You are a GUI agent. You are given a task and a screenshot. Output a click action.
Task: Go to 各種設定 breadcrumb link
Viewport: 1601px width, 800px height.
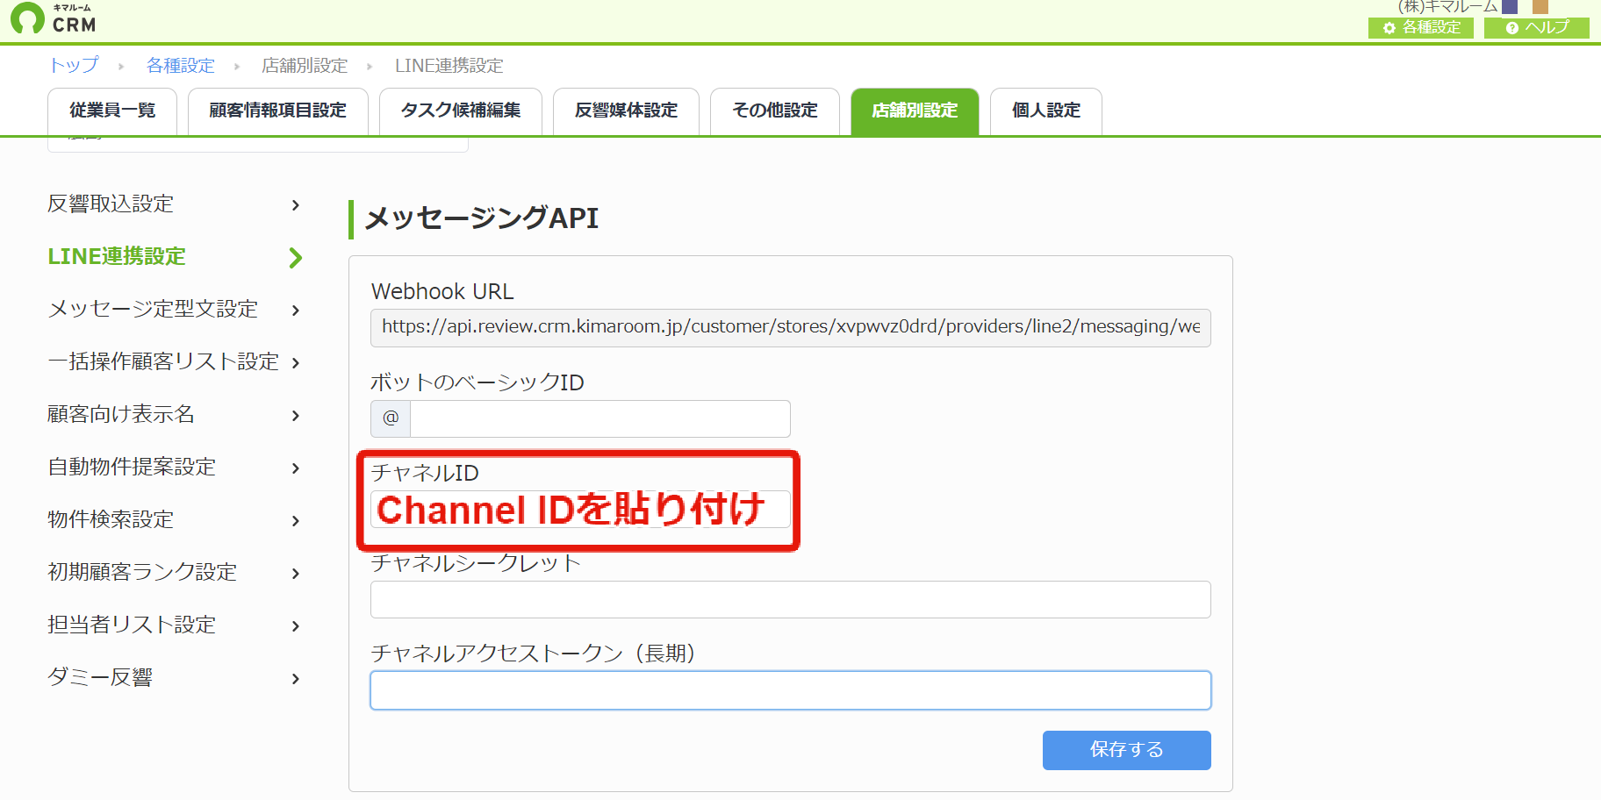(x=180, y=65)
